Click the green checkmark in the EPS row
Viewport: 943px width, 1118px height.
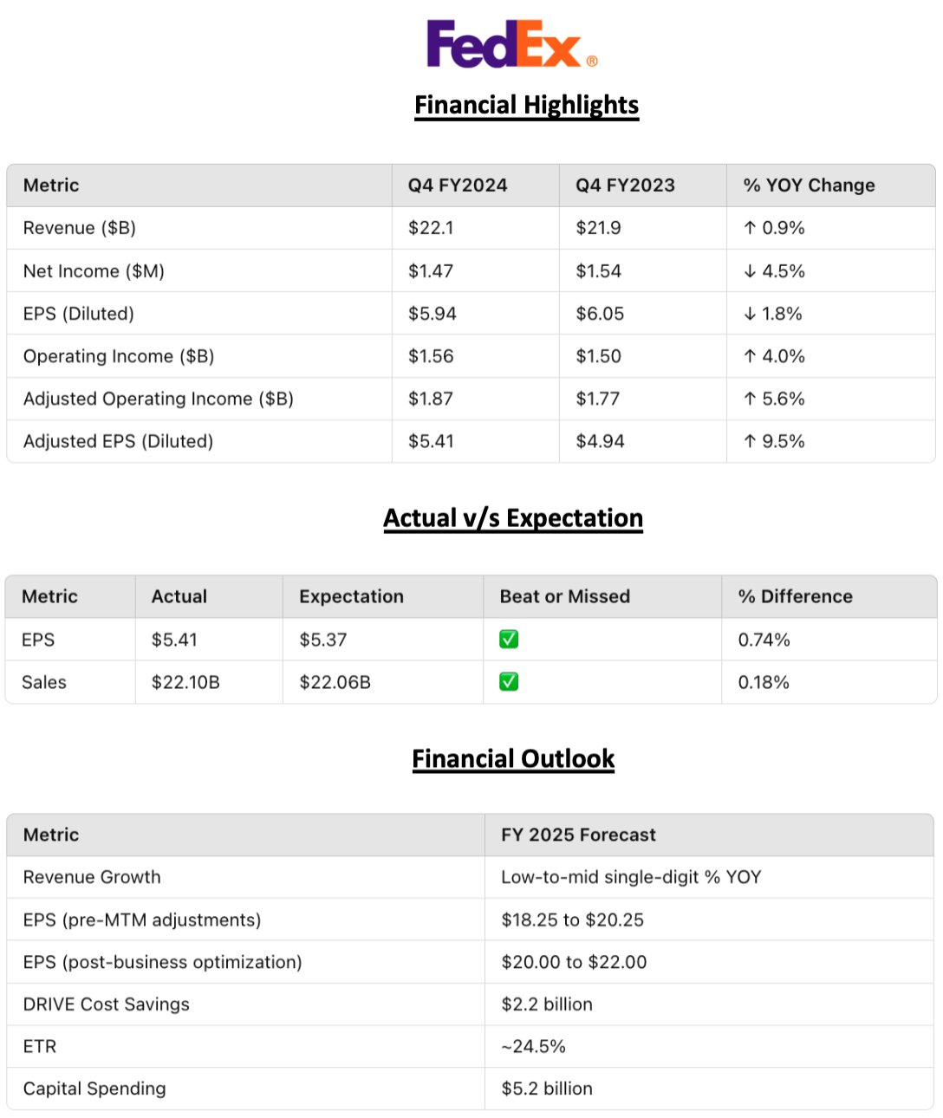[509, 640]
